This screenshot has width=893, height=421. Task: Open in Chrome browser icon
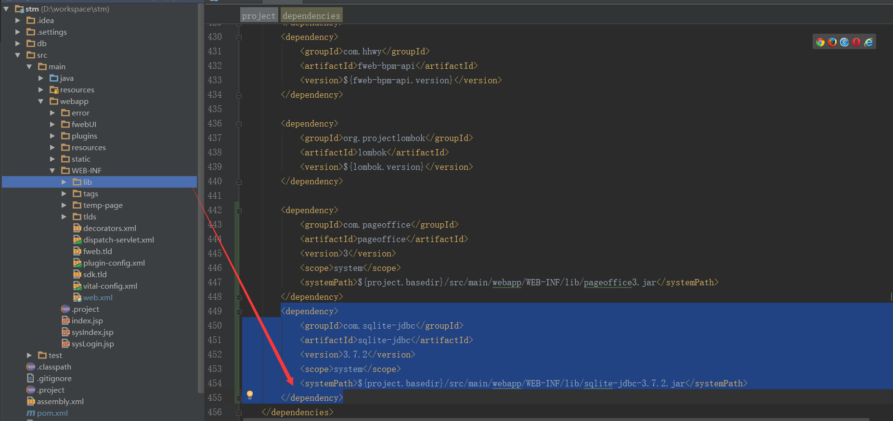pos(820,42)
